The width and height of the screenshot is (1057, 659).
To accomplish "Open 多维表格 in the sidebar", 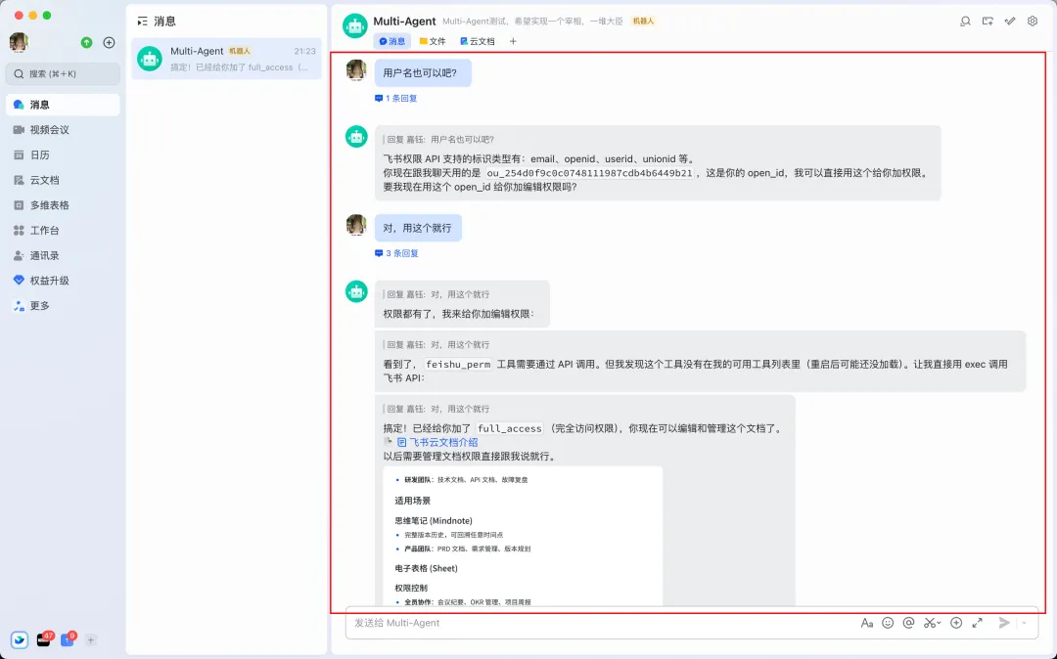I will (63, 204).
